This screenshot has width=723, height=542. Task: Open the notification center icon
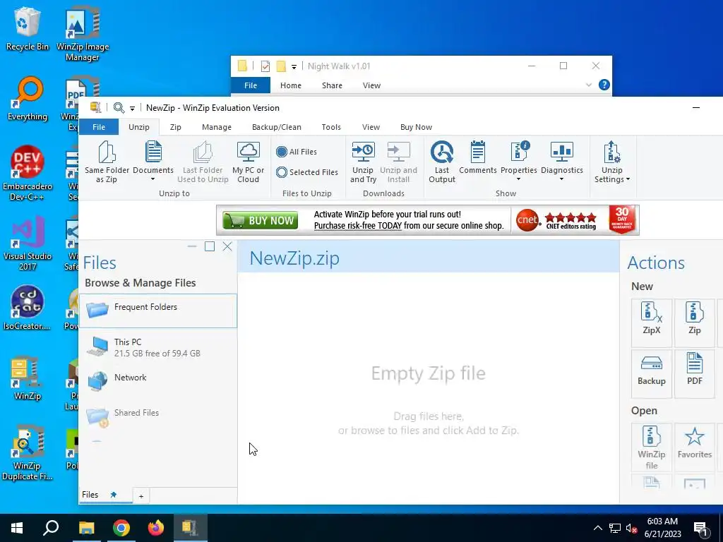click(x=700, y=529)
